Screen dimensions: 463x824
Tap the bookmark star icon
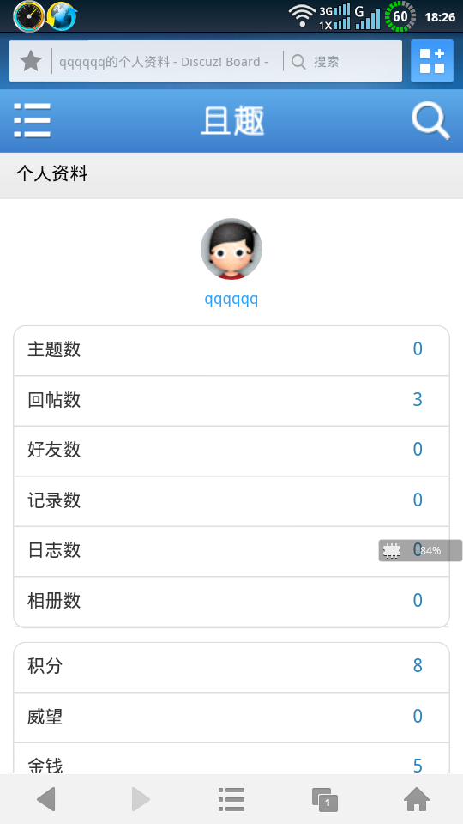(x=31, y=62)
